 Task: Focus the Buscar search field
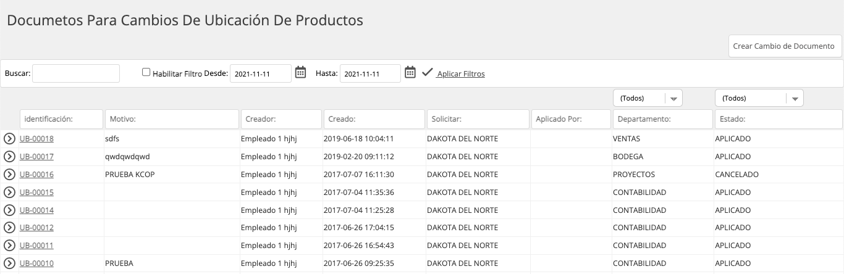[76, 73]
